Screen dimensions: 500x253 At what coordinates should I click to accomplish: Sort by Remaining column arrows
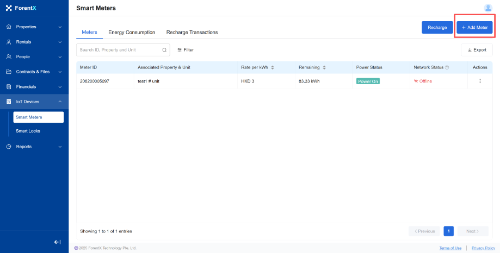324,68
